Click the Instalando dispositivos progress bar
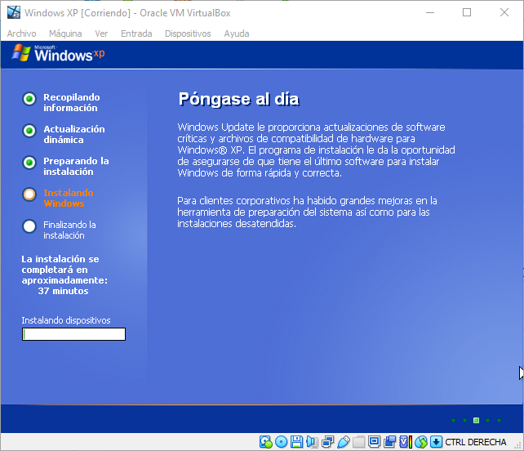This screenshot has height=451, width=524. (73, 334)
